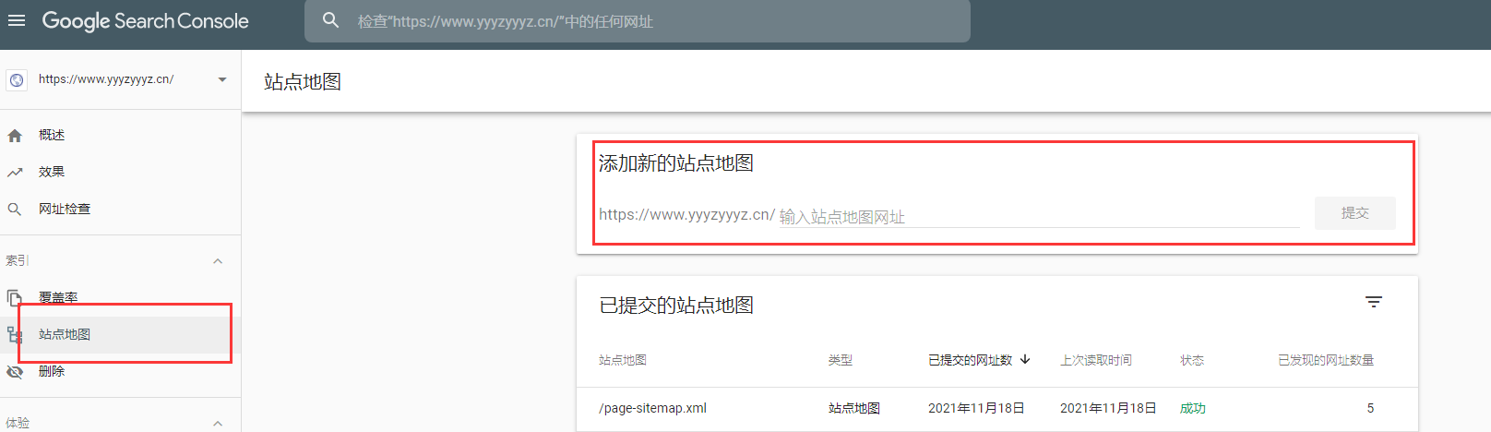
Task: Collapse the 体验 sidebar section
Action: [218, 423]
